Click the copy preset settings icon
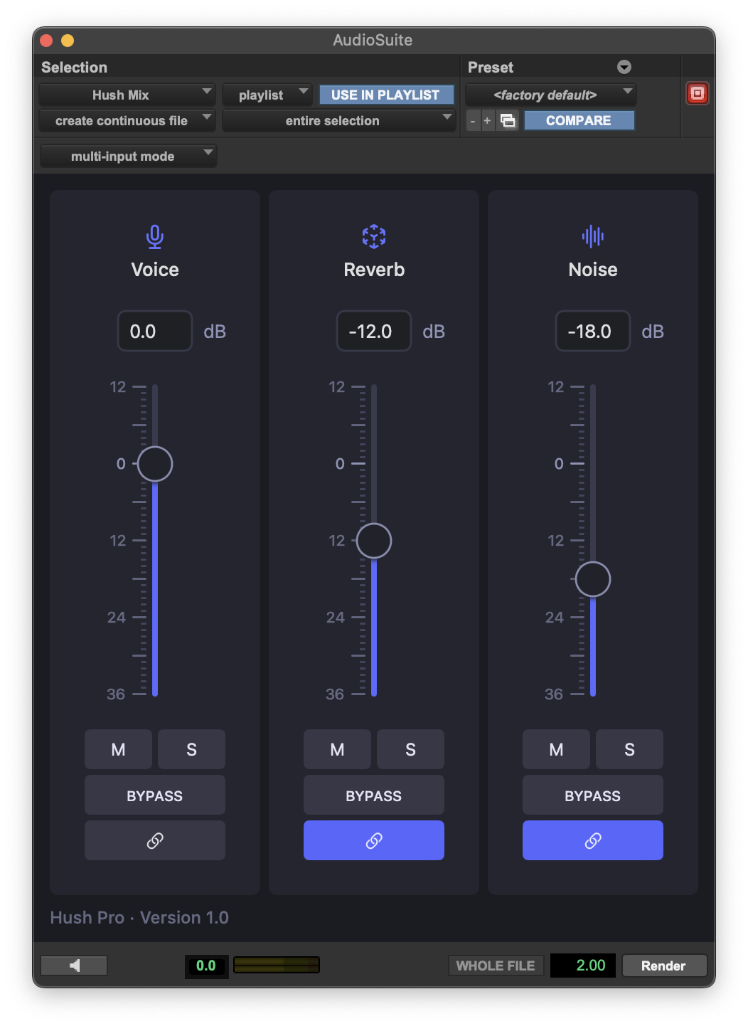This screenshot has width=748, height=1026. tap(508, 120)
